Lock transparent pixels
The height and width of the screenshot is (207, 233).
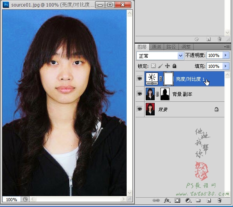(153, 66)
